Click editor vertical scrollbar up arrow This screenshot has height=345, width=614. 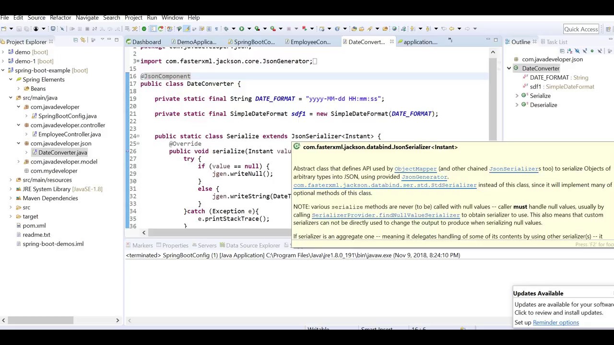(x=493, y=51)
